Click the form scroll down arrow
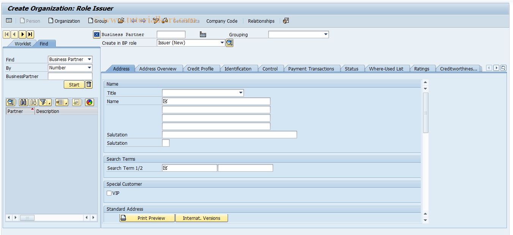This screenshot has width=513, height=235. [x=425, y=220]
